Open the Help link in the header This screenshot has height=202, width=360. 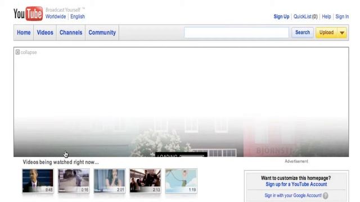pos(326,16)
